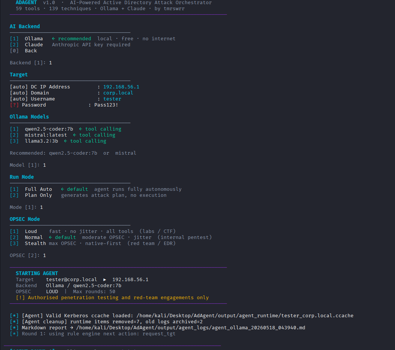Click the 'Round 1: using rule engine' log line
Screen dimensions: 395x350
pos(92,334)
